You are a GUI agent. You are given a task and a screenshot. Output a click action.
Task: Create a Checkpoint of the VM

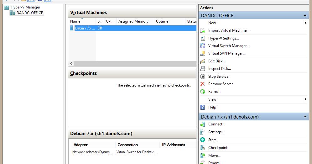pyautogui.click(x=218, y=148)
